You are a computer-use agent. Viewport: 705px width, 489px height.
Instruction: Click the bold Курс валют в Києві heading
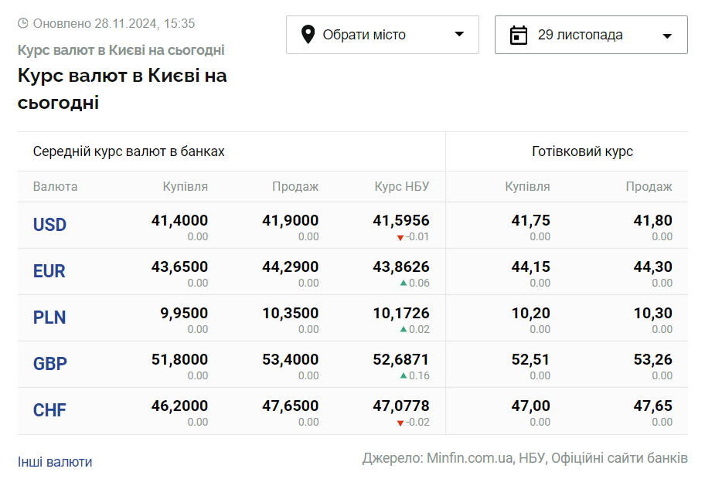122,89
